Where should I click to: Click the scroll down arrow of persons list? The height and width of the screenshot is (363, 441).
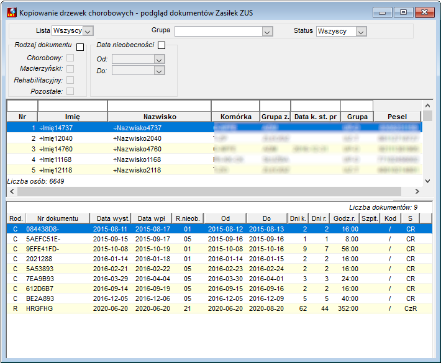point(427,181)
